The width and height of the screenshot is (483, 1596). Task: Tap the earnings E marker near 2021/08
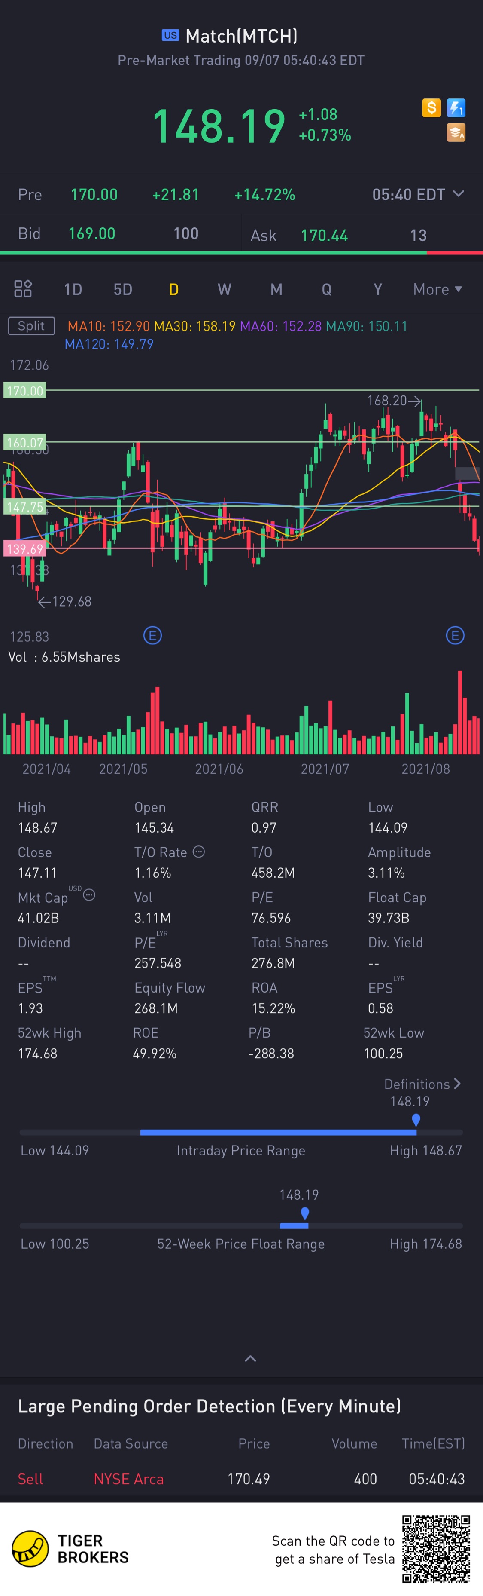455,635
